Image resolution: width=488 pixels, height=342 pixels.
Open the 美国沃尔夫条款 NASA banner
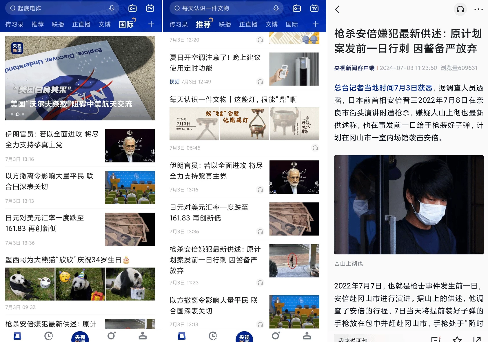[x=80, y=78]
